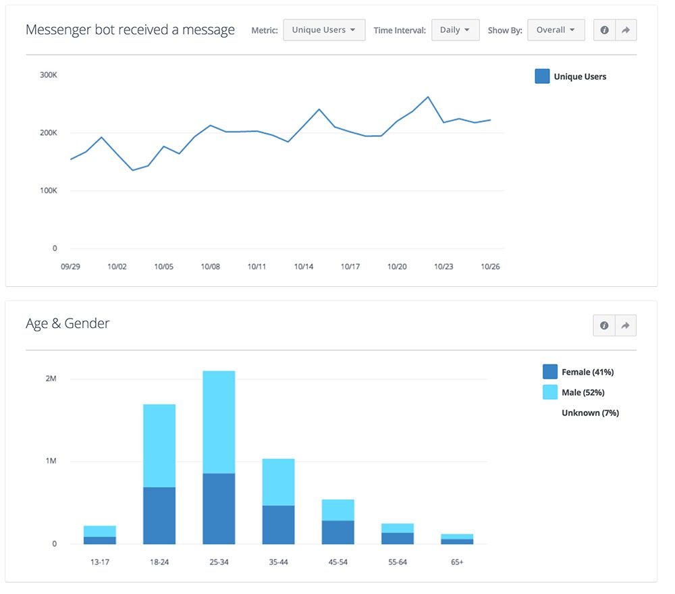Click share arrow in Age & Gender panel
Viewport: 675px width, 594px height.
tap(626, 325)
